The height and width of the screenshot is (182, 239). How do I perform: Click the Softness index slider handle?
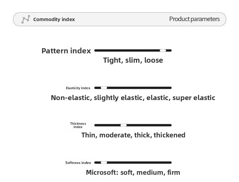(104, 162)
